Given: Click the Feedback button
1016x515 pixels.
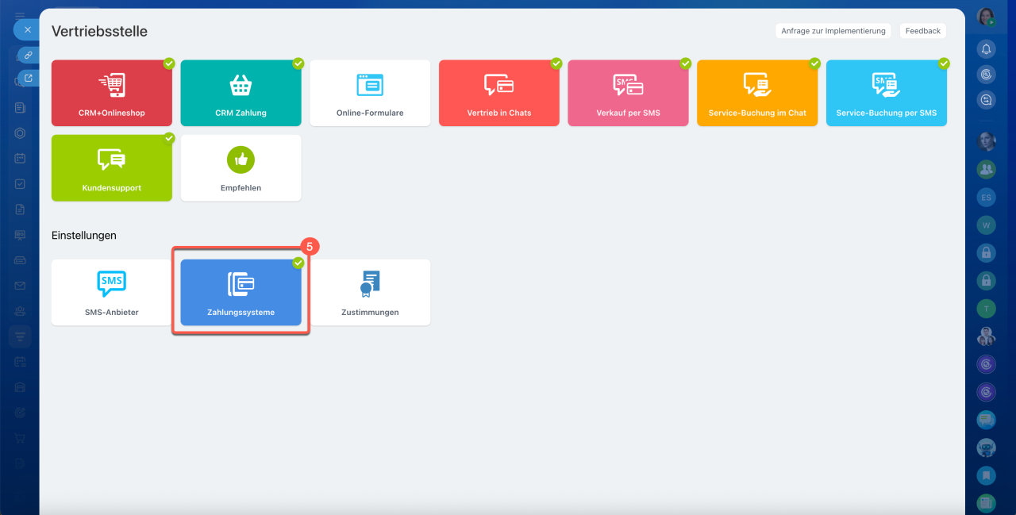Looking at the screenshot, I should coord(923,31).
